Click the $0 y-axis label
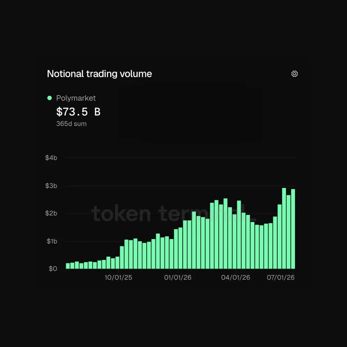347x347 pixels. click(53, 269)
